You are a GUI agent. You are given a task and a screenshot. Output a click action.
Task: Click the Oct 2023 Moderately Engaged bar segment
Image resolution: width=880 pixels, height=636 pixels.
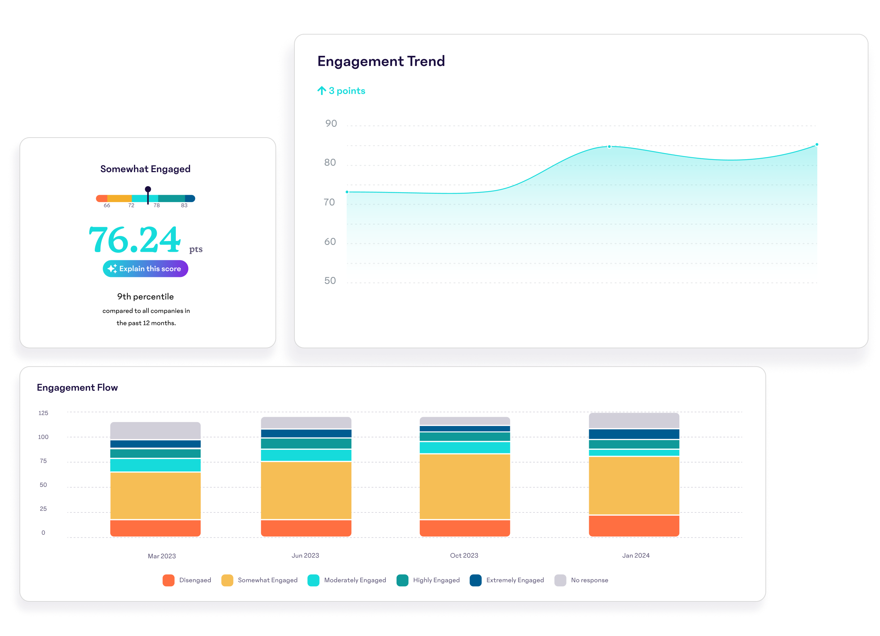465,448
